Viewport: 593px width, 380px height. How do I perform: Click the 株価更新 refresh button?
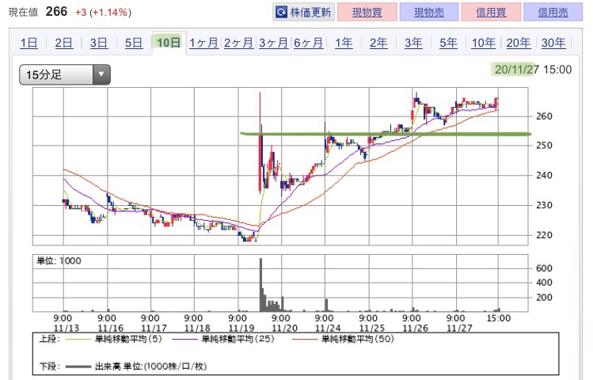point(303,12)
